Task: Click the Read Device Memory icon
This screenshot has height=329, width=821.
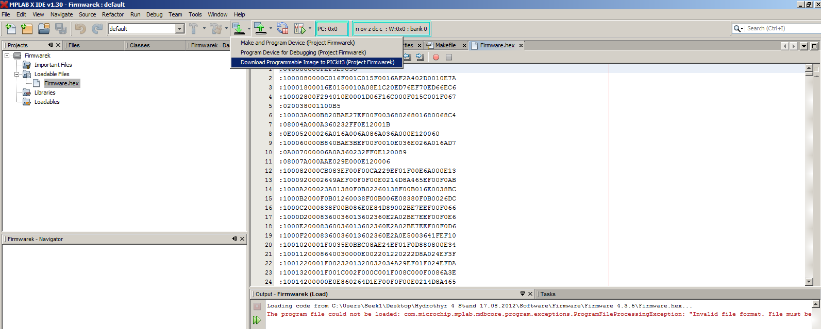Action: click(x=260, y=29)
